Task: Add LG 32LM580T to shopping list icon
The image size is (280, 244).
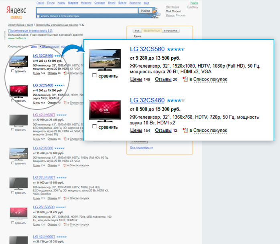Action: [x=65, y=198]
